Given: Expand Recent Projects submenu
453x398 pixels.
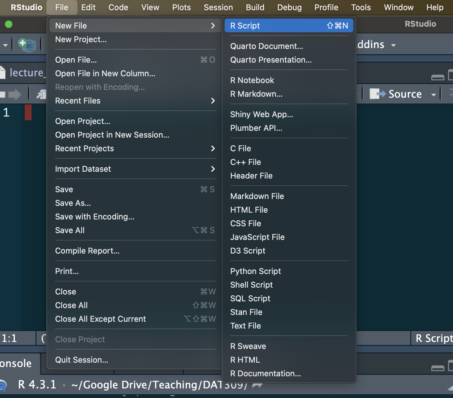Looking at the screenshot, I should coord(135,148).
